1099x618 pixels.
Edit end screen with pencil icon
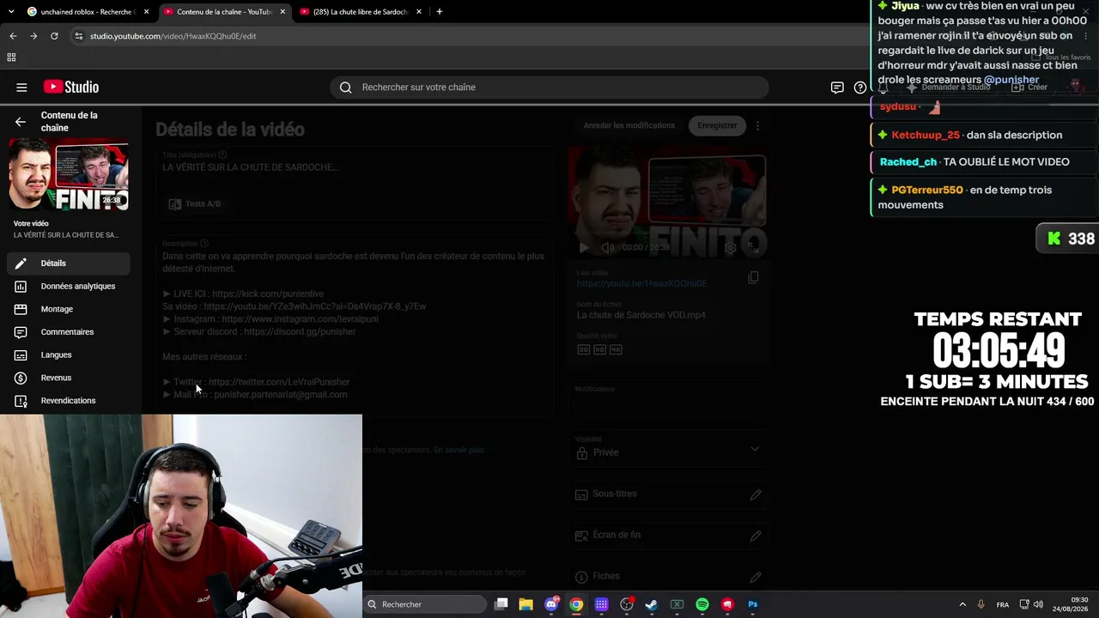point(756,536)
